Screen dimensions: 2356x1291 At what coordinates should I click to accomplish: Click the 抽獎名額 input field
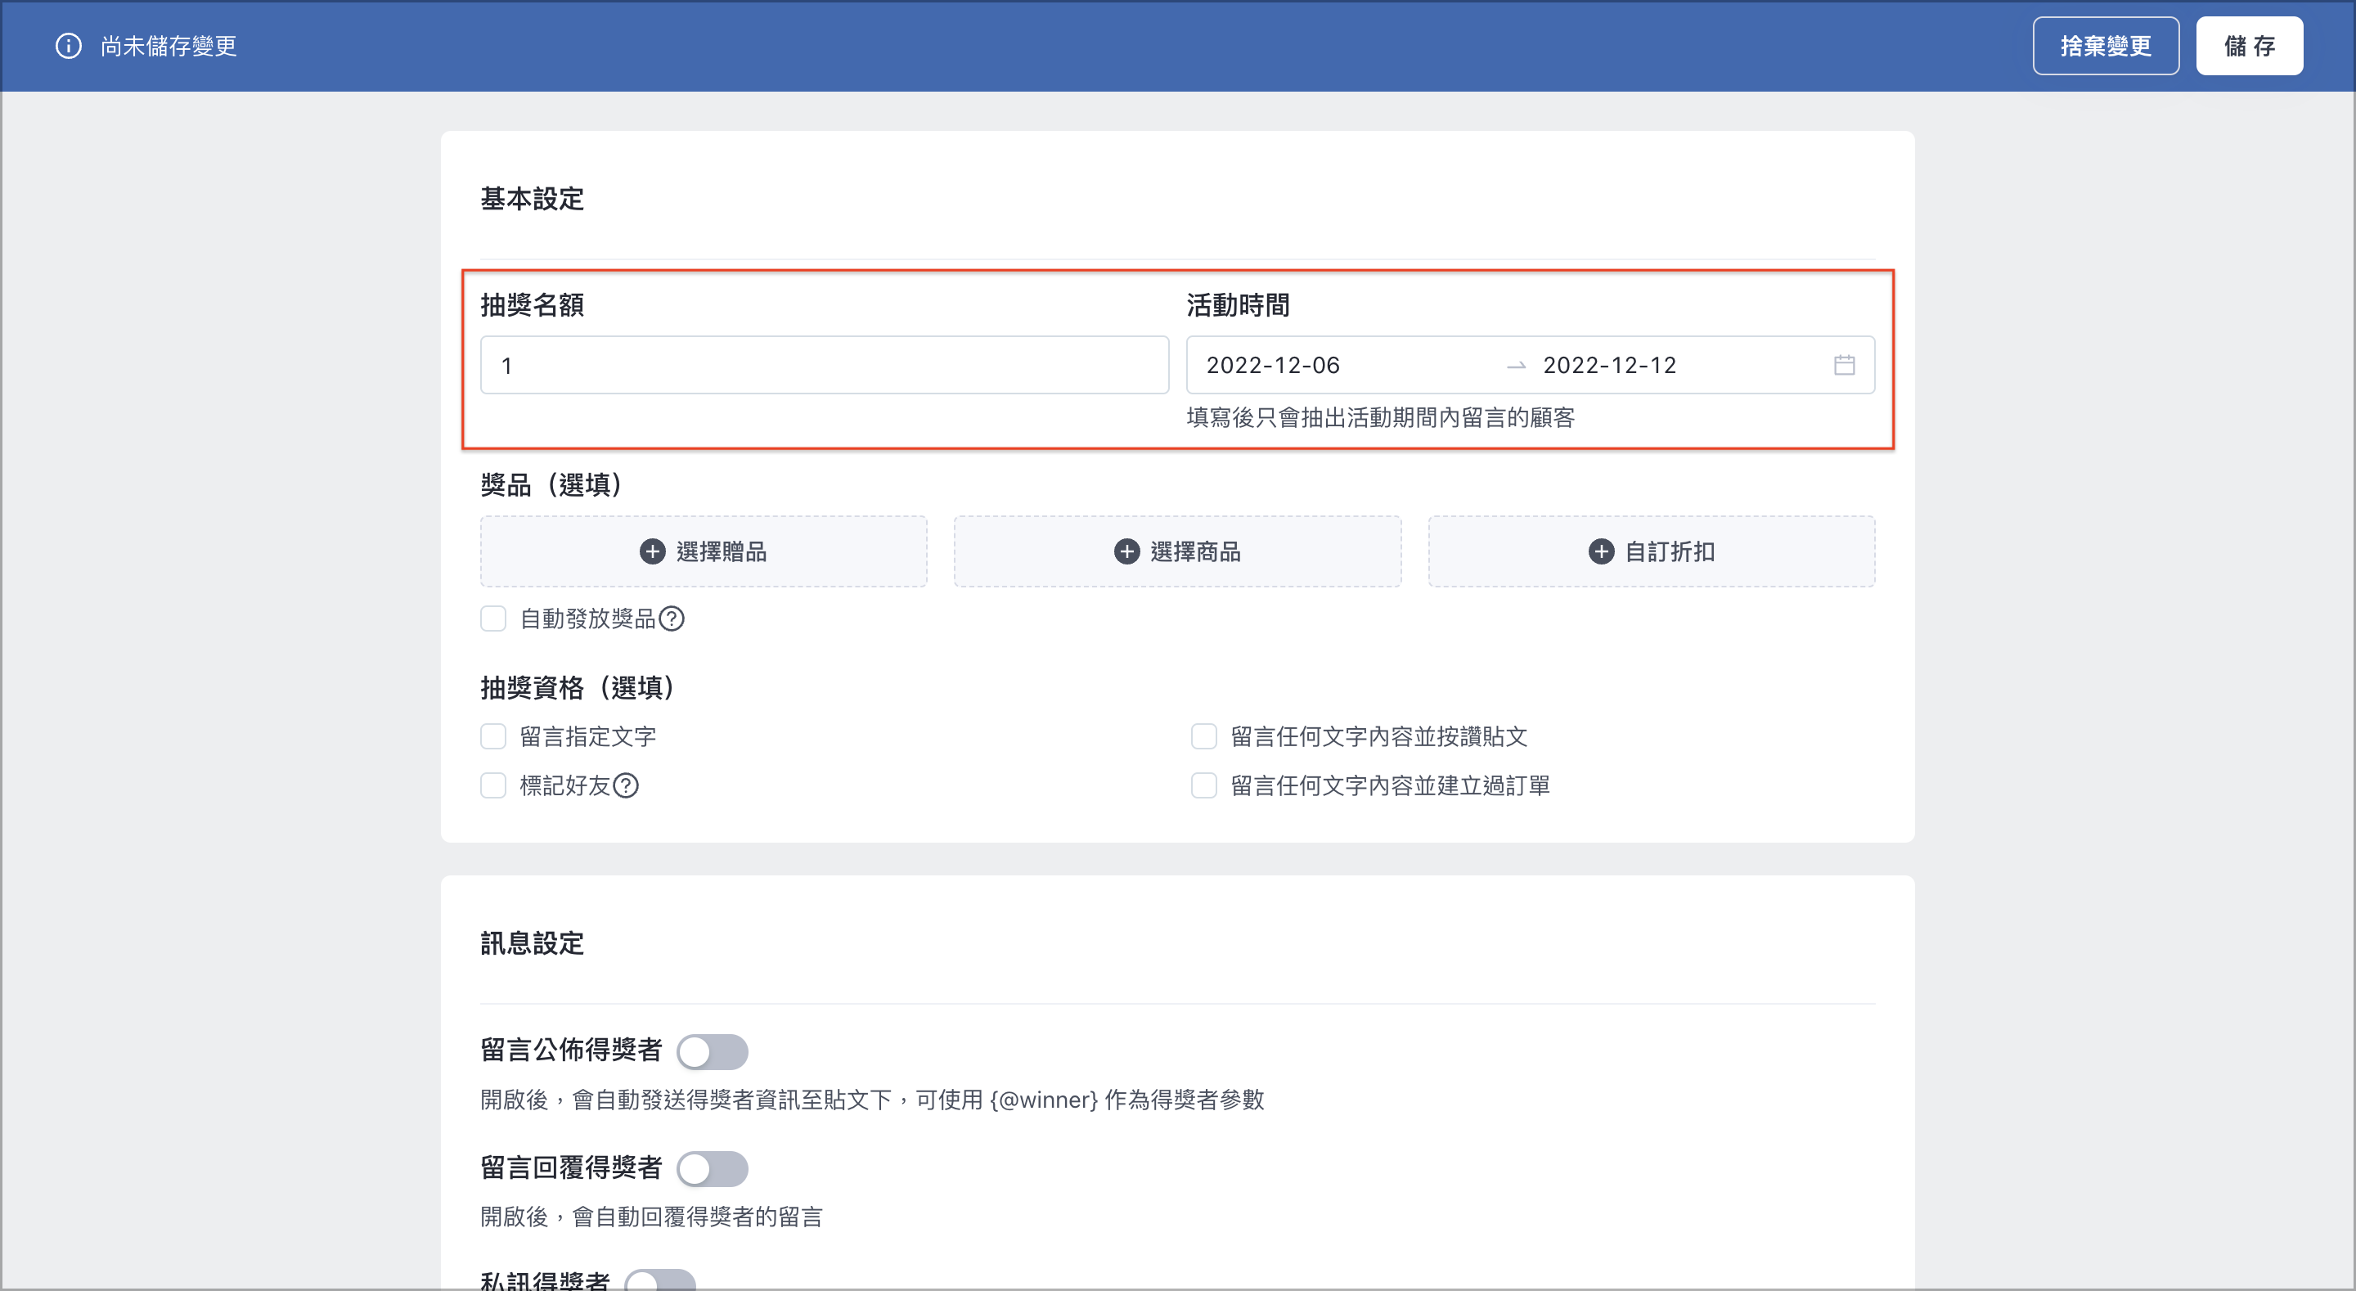pos(824,365)
